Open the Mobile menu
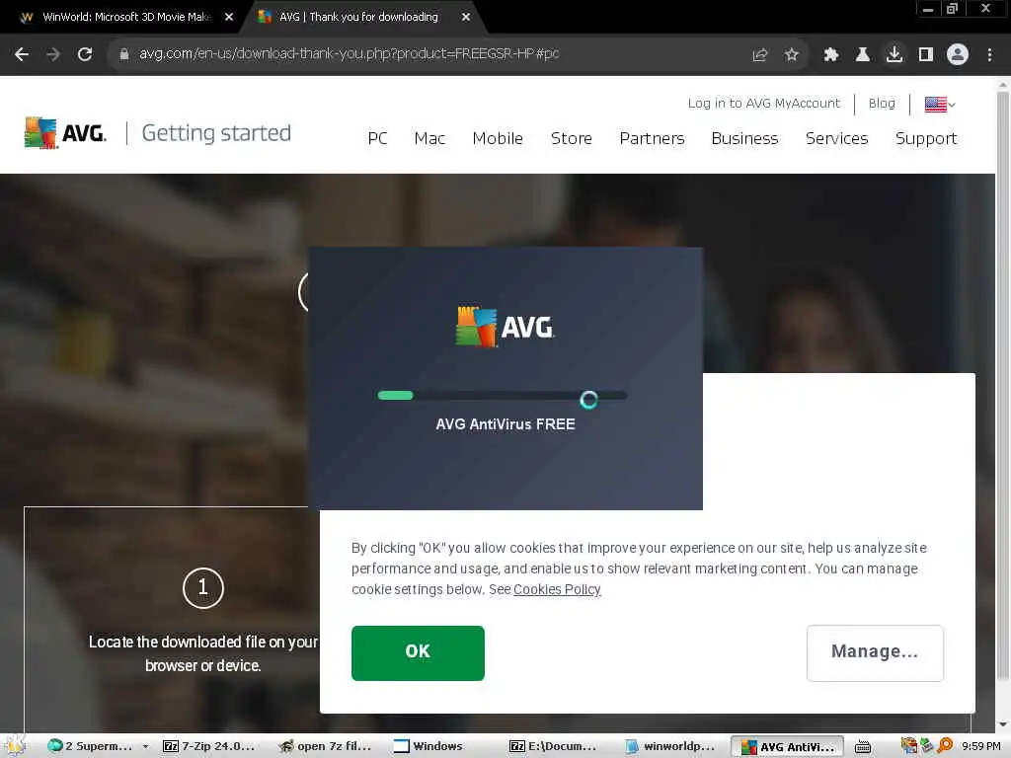Viewport: 1011px width, 758px height. [x=498, y=138]
